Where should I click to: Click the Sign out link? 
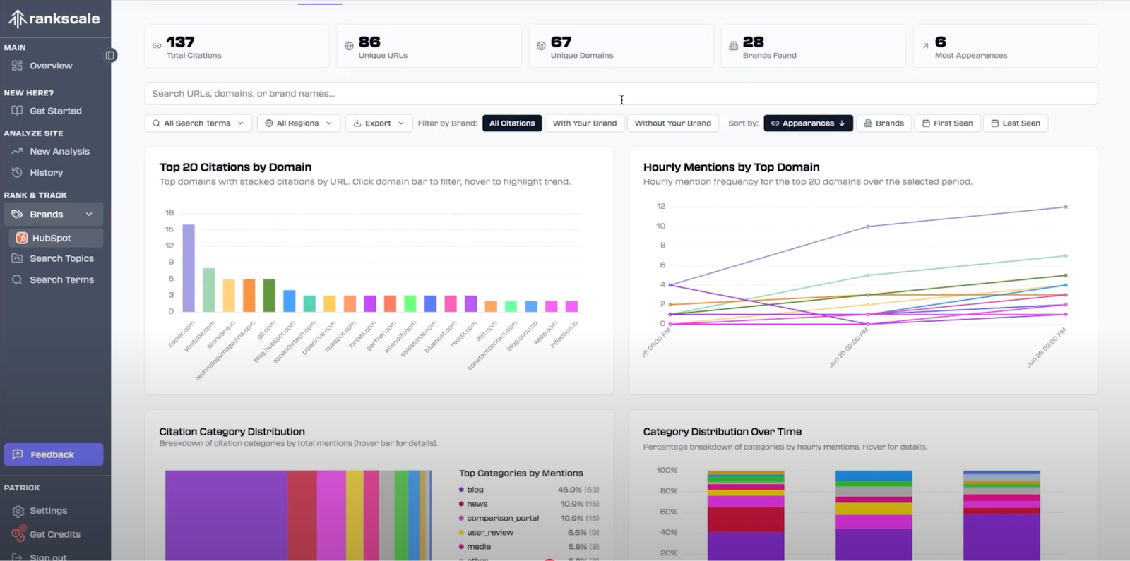coord(48,557)
